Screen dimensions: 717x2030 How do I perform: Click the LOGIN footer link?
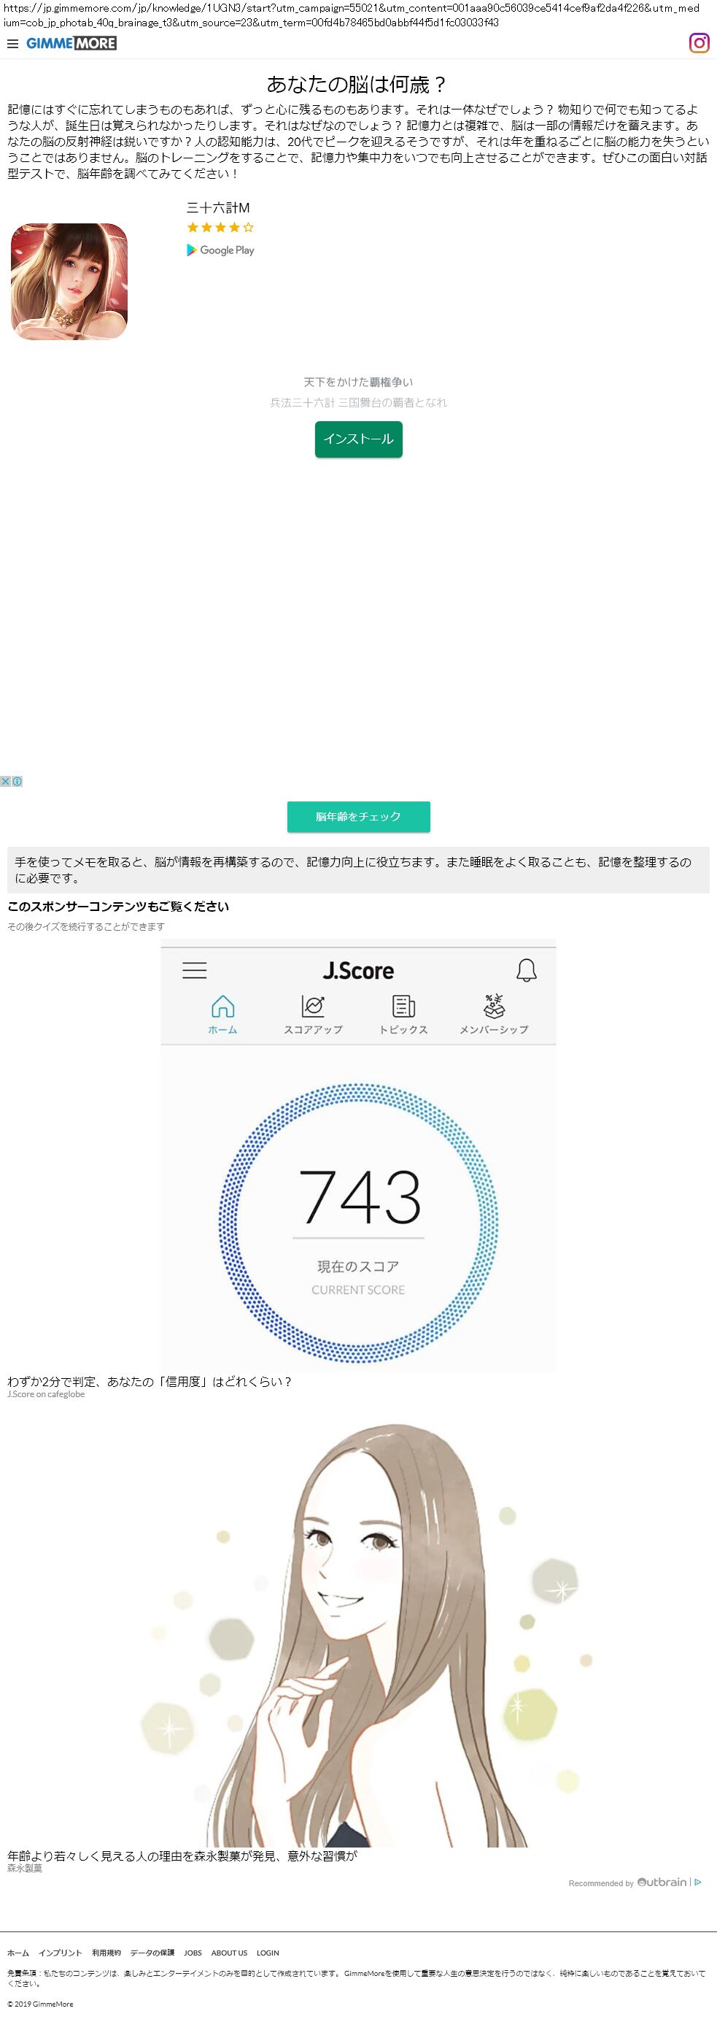268,1953
